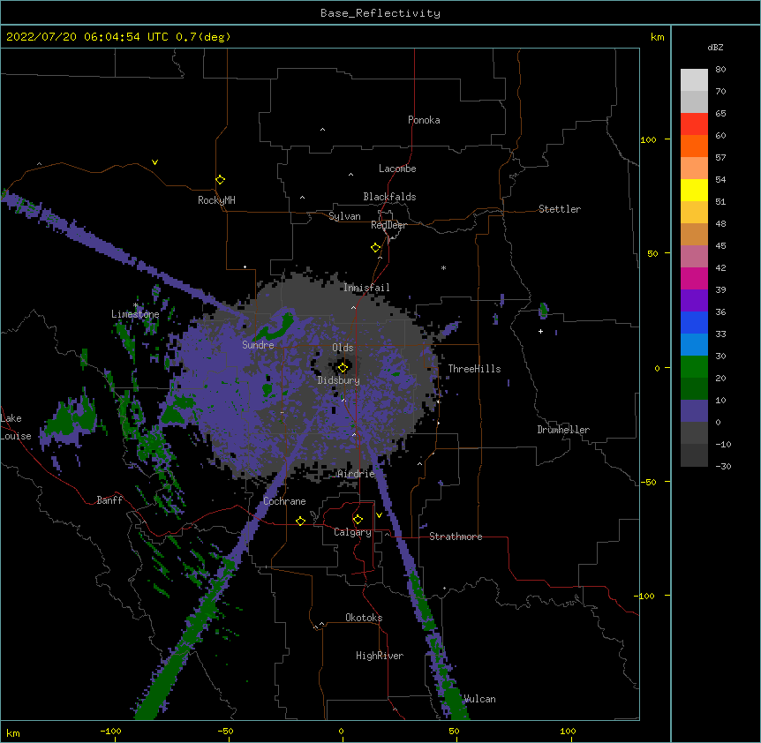Click the Banff label

(109, 500)
